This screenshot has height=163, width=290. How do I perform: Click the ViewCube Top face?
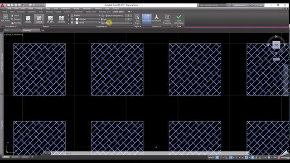276,45
